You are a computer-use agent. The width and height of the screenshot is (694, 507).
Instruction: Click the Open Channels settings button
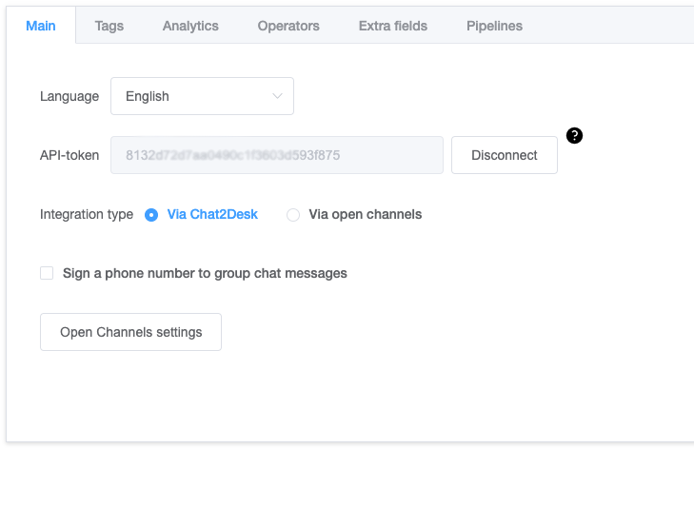130,332
